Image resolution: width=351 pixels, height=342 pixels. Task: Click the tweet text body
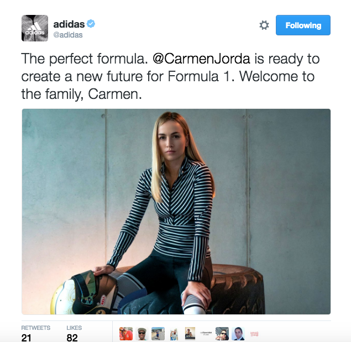[170, 76]
